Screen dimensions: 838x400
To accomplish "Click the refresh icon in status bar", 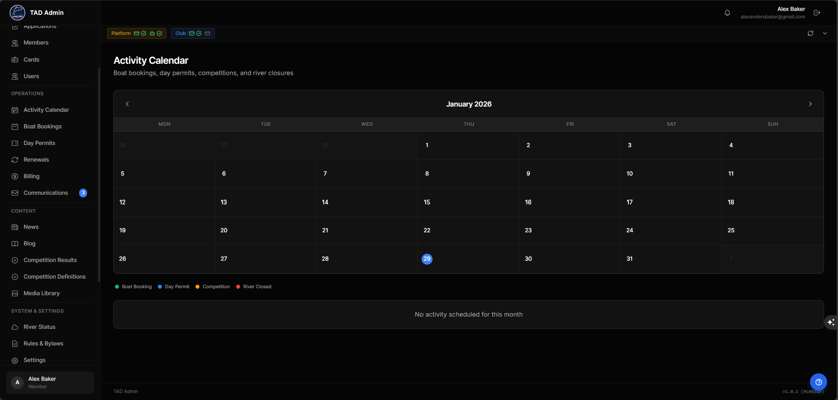I will pyautogui.click(x=810, y=33).
